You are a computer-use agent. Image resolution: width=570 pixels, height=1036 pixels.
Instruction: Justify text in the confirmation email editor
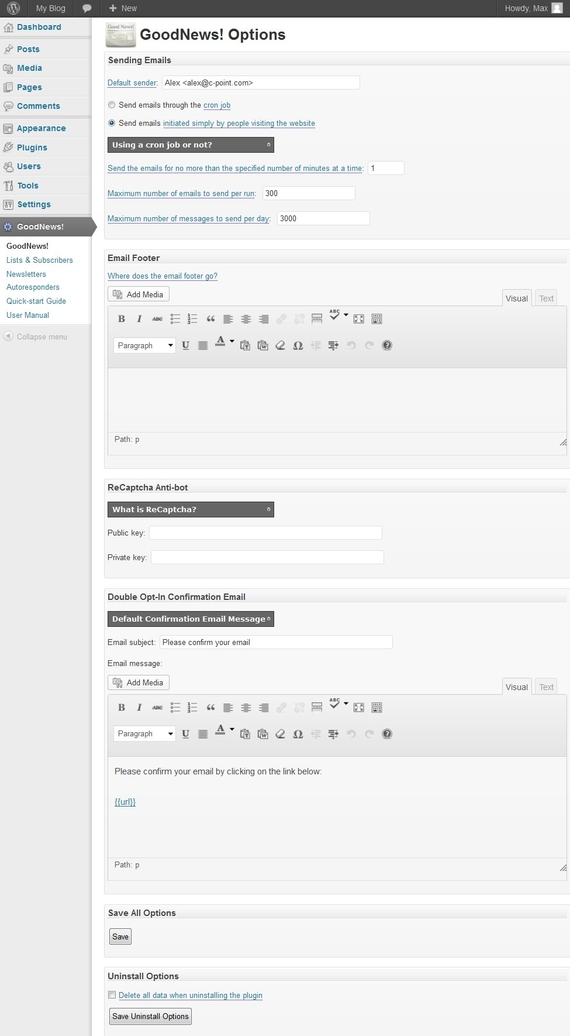(203, 734)
